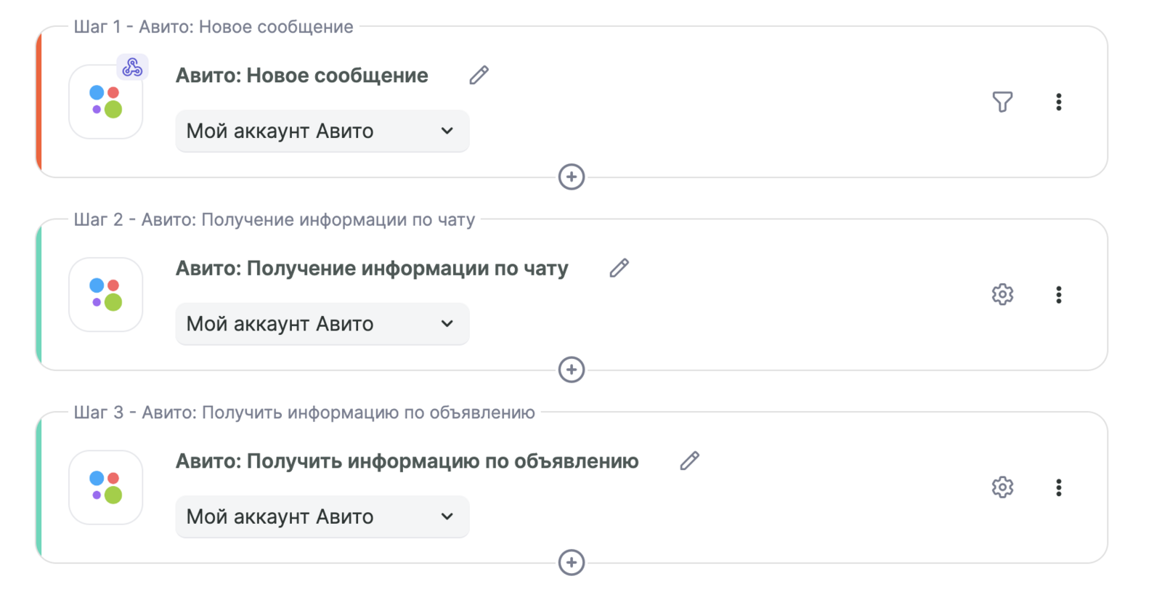The width and height of the screenshot is (1162, 608).
Task: Open the filter icon in step 1
Action: (x=1002, y=102)
